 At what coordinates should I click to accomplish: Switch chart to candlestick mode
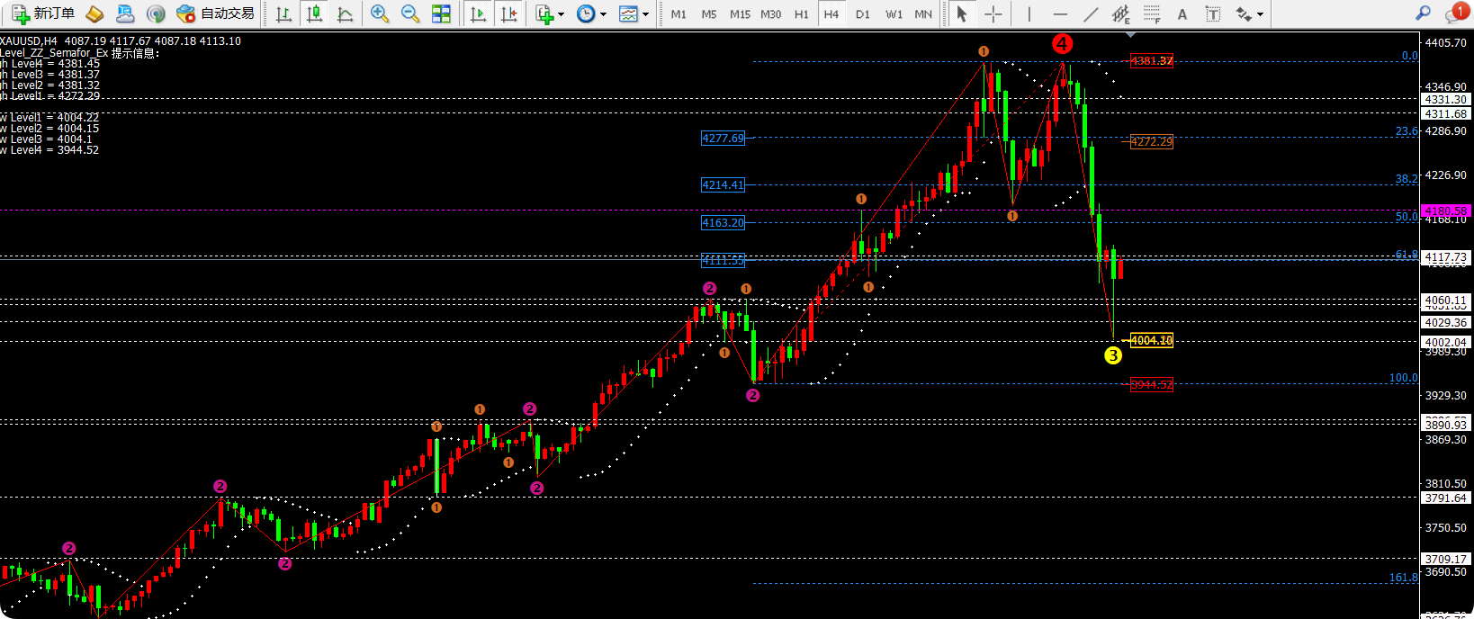(315, 13)
